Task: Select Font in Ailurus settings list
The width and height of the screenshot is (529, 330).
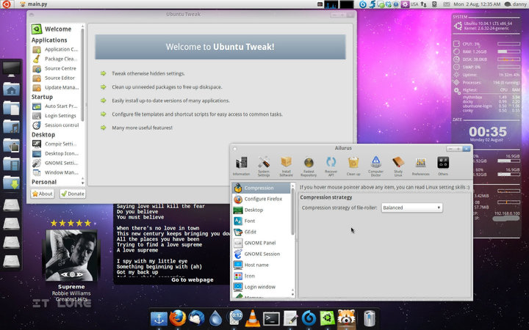Action: (x=261, y=221)
